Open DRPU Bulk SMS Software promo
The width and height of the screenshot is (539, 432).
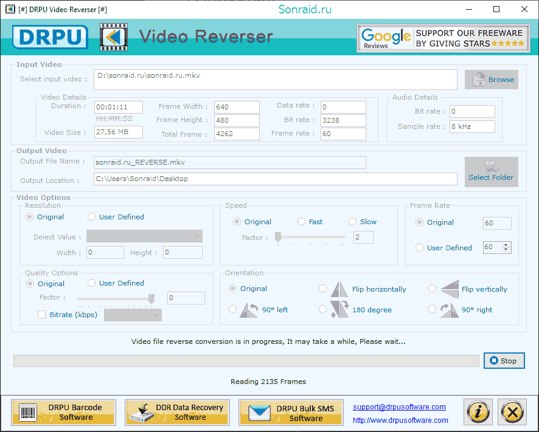click(291, 413)
